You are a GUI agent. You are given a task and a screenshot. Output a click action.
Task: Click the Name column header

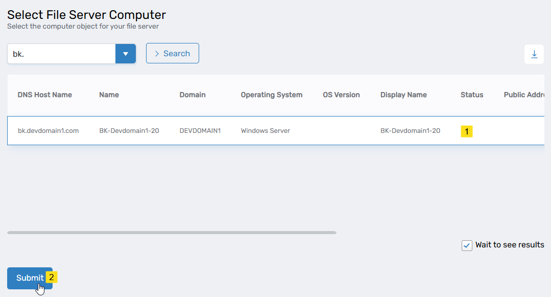point(109,95)
